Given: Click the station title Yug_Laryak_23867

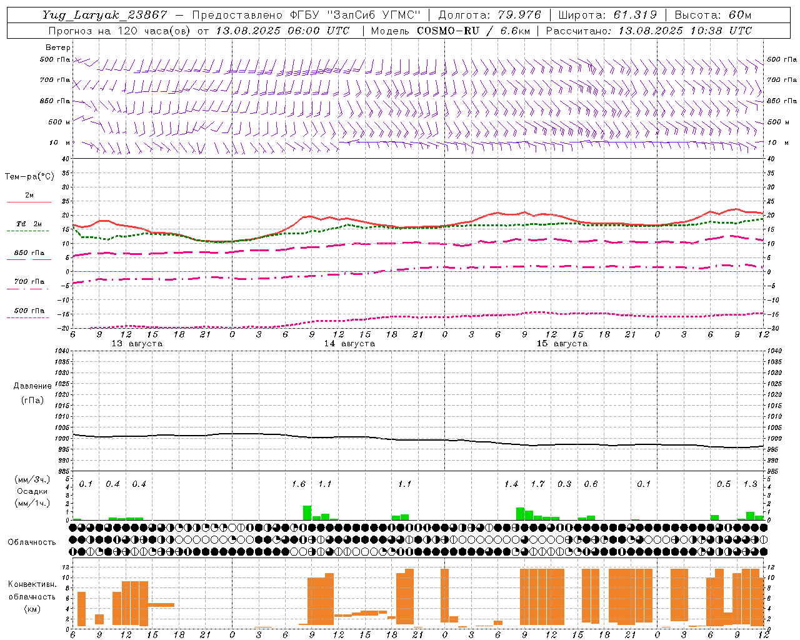Looking at the screenshot, I should pyautogui.click(x=105, y=15).
